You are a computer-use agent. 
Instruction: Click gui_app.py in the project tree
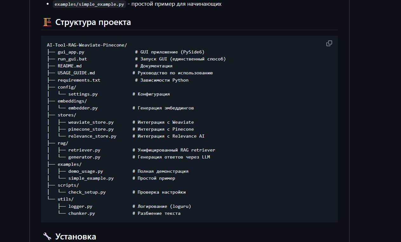pyautogui.click(x=71, y=52)
